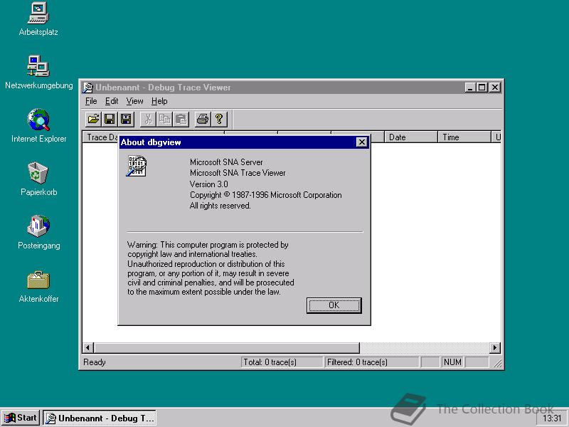The width and height of the screenshot is (569, 427).
Task: Click the Paste toolbar icon
Action: 181,119
